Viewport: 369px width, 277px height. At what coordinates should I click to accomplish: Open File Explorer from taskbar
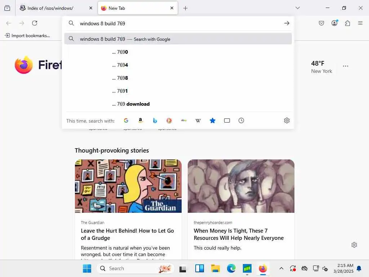[x=215, y=268]
